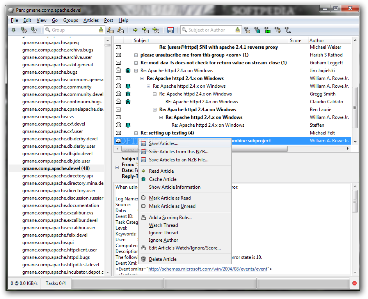
Task: Sort articles by Author column header
Action: [x=329, y=40]
